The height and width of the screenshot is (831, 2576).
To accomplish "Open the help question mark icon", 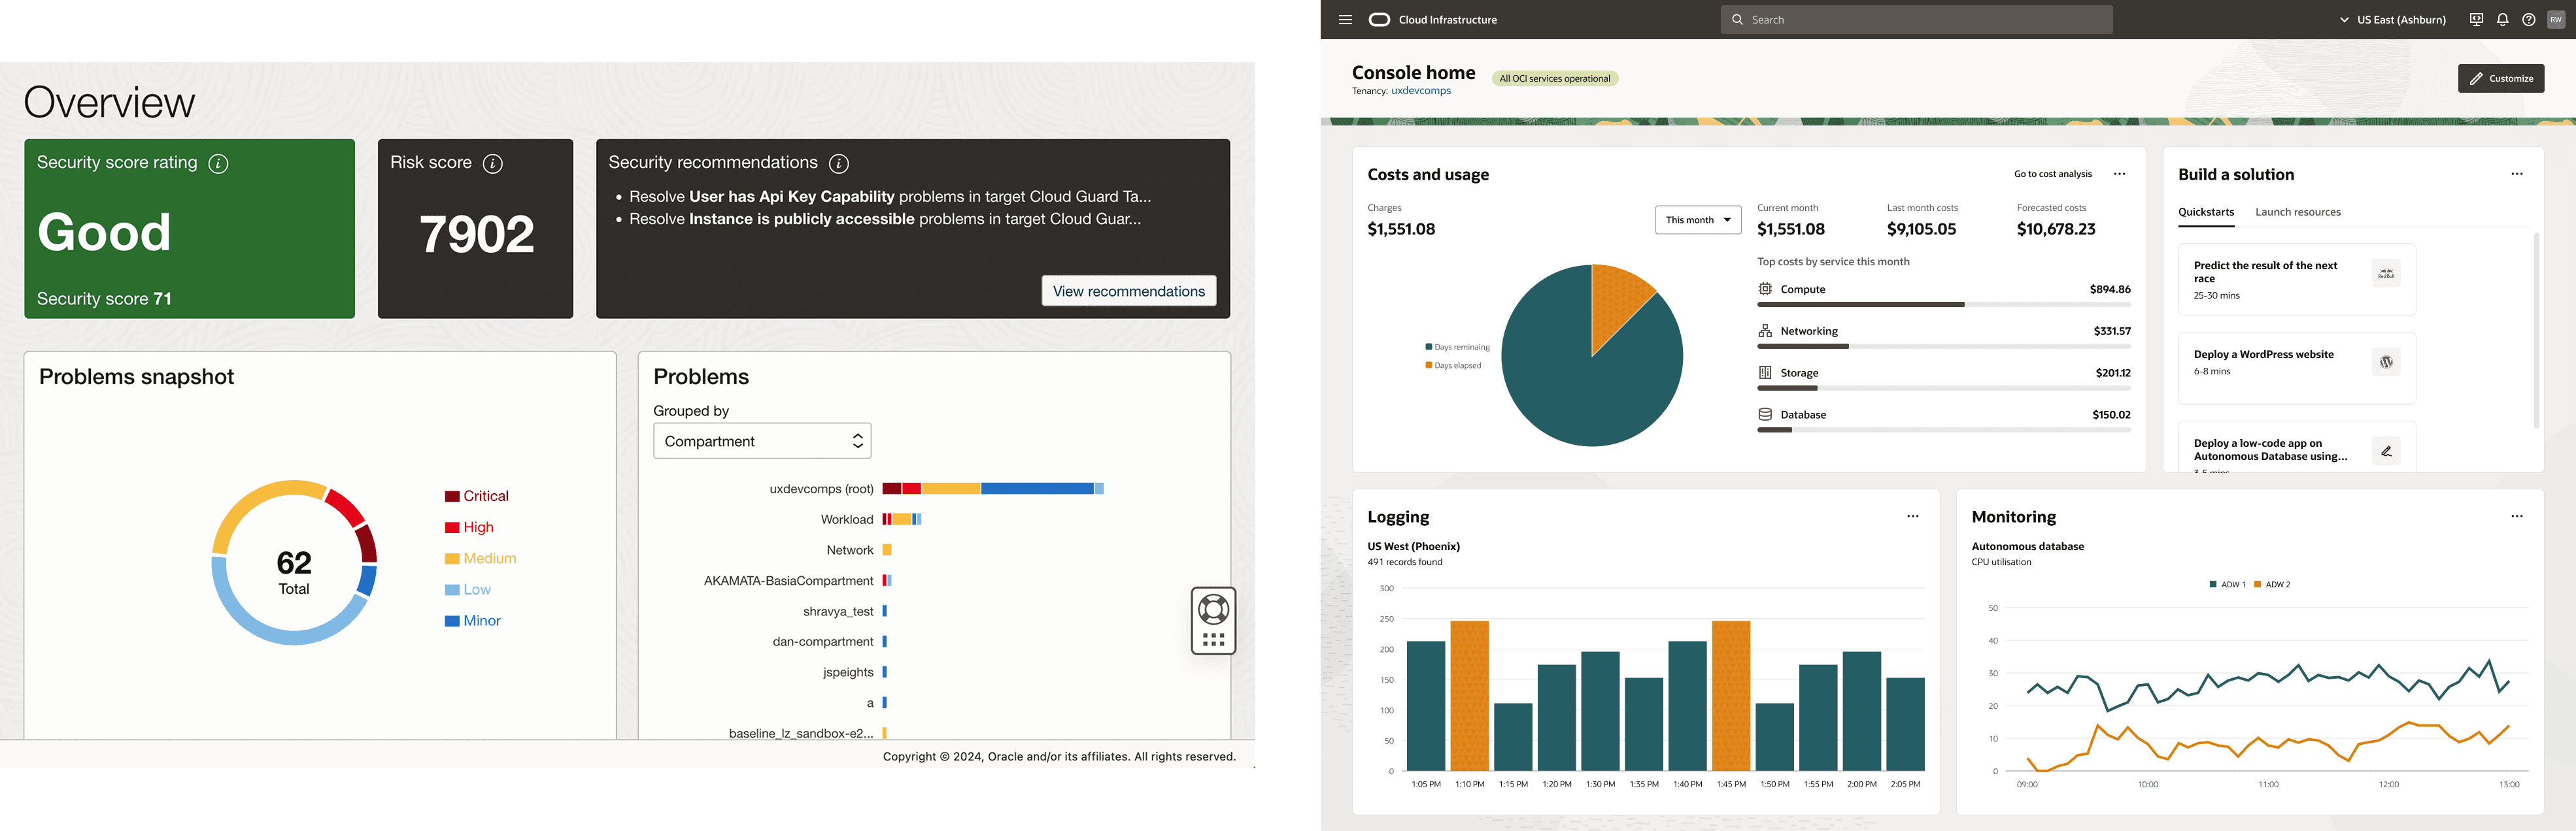I will (2528, 19).
